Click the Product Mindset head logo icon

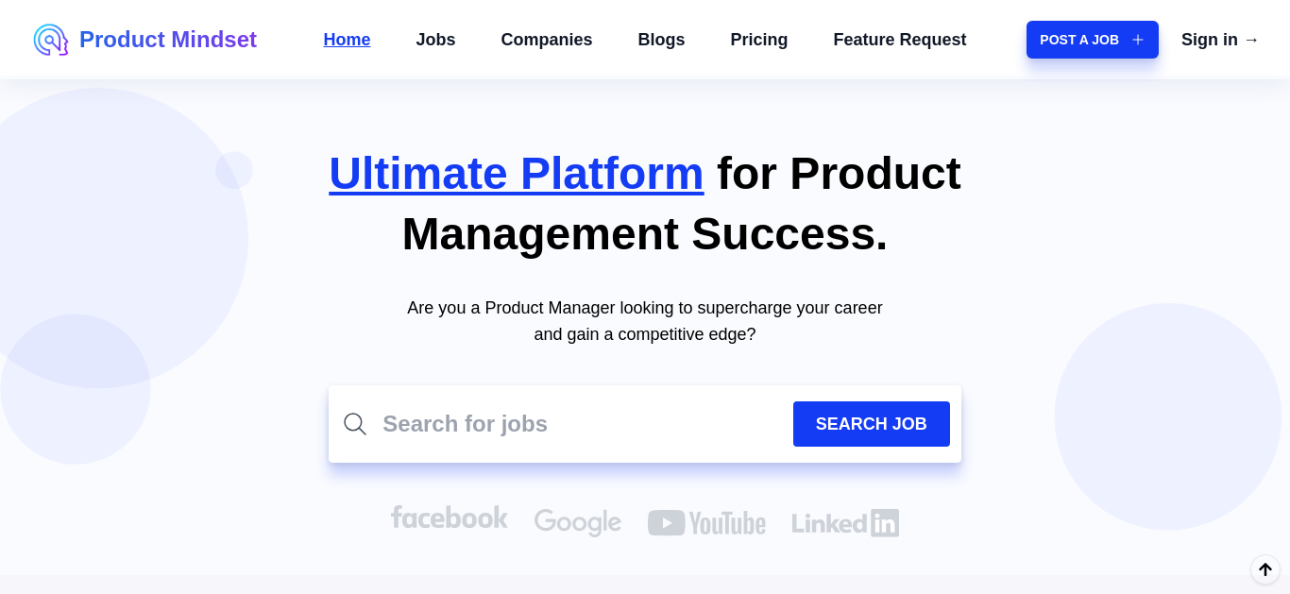pyautogui.click(x=50, y=40)
